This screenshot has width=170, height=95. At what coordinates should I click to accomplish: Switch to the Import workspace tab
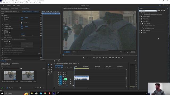[9, 5]
